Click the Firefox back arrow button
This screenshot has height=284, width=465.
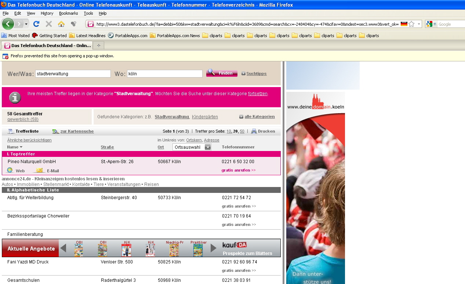point(8,24)
